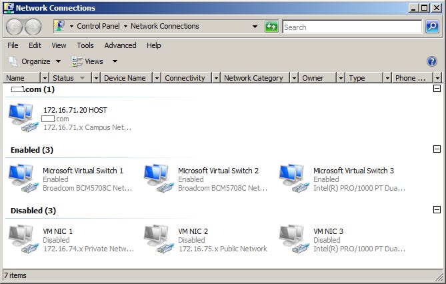
Task: Open the View menu
Action: (59, 45)
